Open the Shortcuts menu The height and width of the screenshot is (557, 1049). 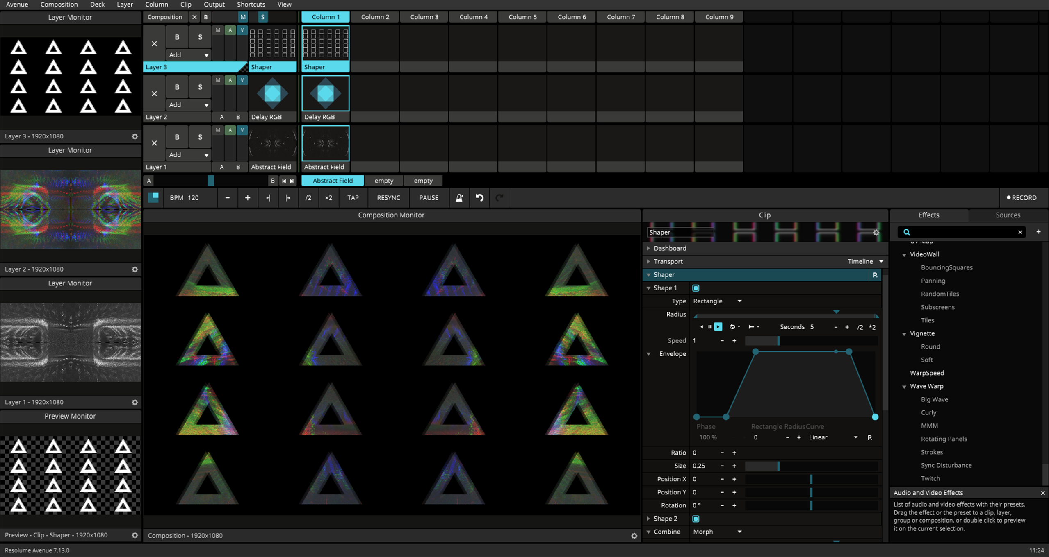[x=251, y=5]
